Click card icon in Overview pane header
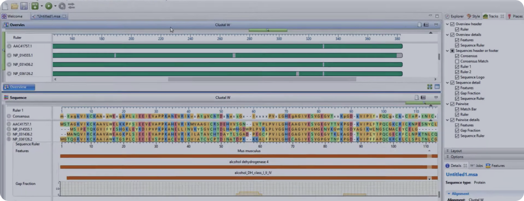This screenshot has height=201, width=524. pos(426,25)
